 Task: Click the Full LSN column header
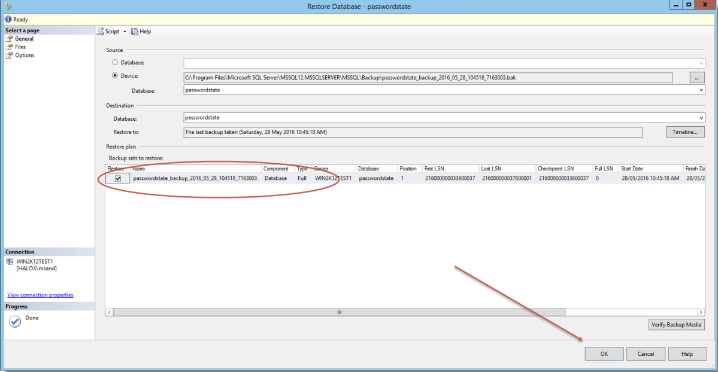tap(606, 169)
